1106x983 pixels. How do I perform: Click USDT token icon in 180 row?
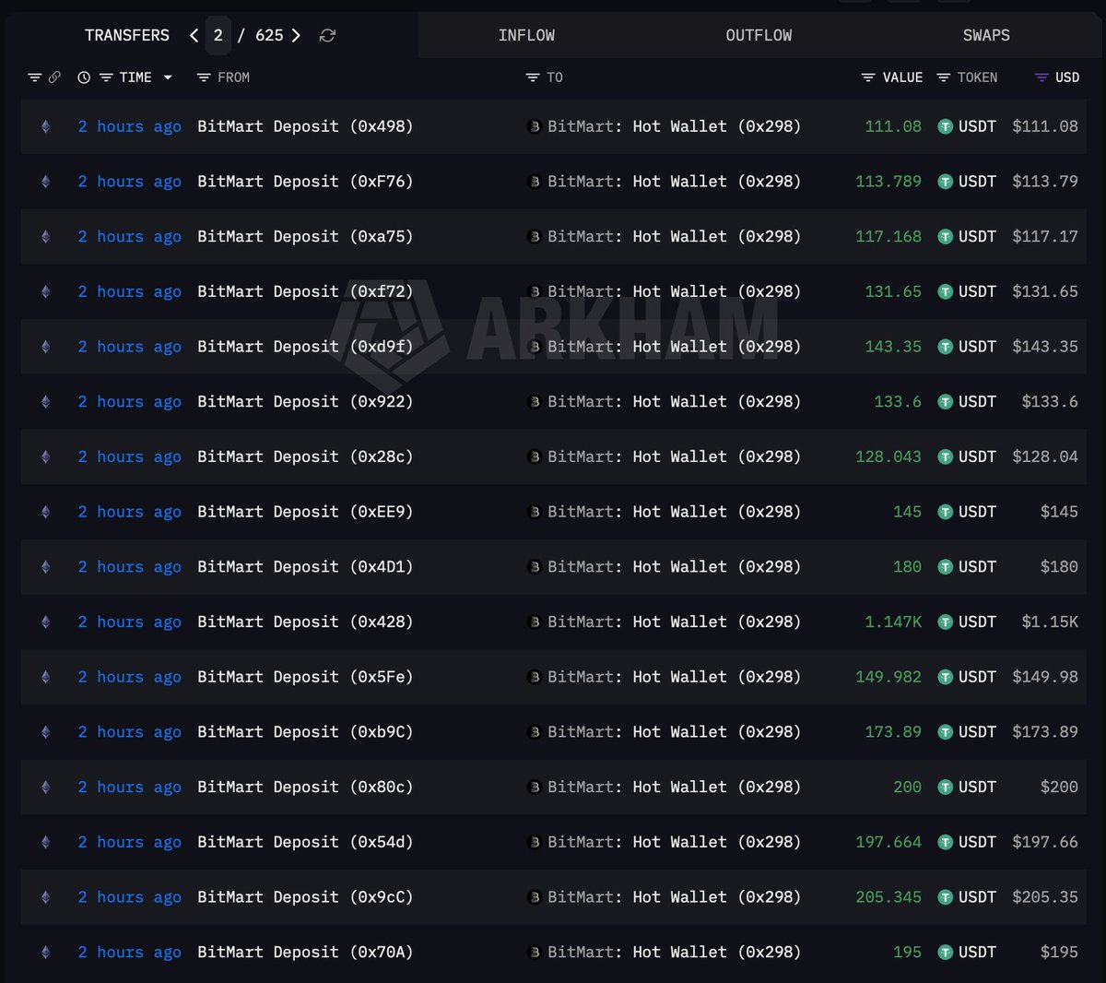click(945, 567)
